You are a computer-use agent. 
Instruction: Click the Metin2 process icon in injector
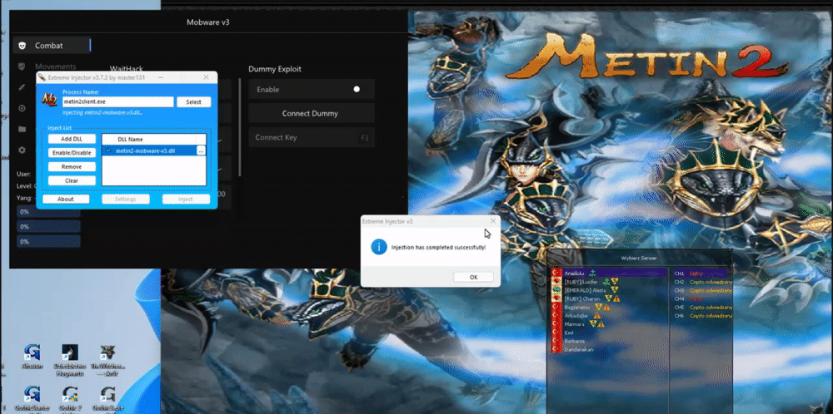(49, 100)
